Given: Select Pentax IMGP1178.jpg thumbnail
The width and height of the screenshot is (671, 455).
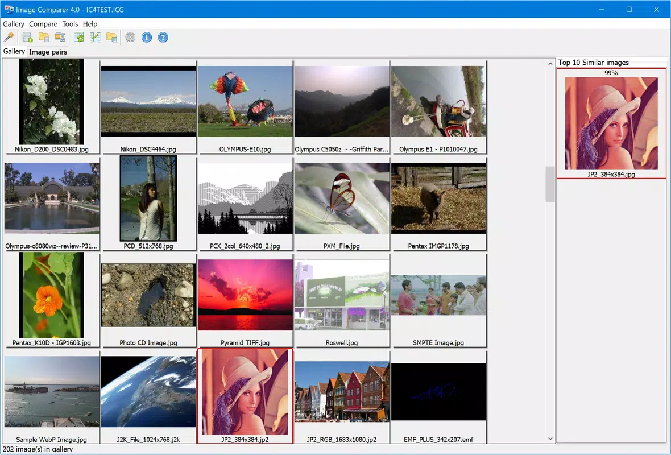Looking at the screenshot, I should coord(438,198).
